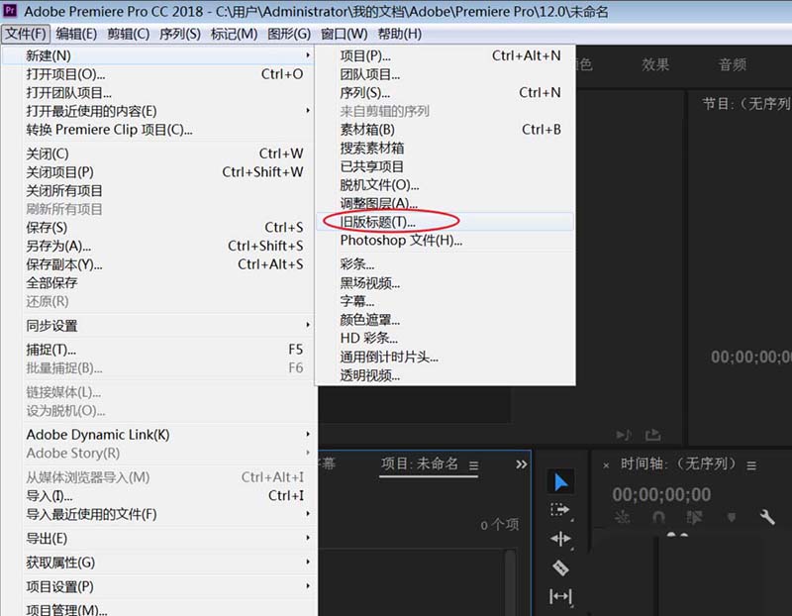Select the 时间轴: (无序列) tab

678,463
